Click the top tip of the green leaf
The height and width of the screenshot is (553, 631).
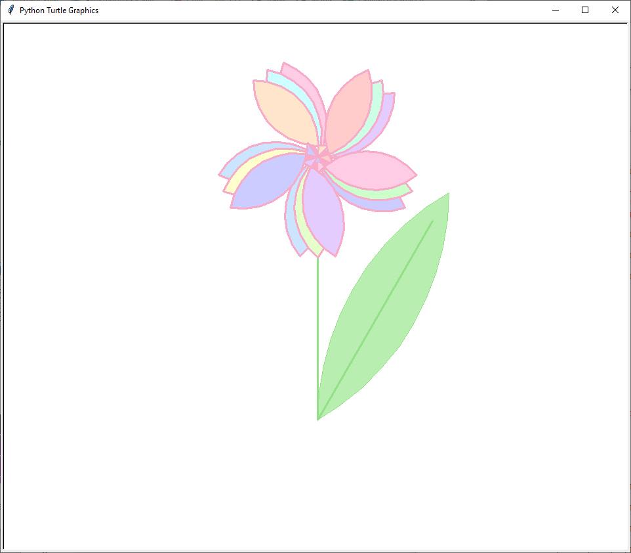tap(448, 194)
